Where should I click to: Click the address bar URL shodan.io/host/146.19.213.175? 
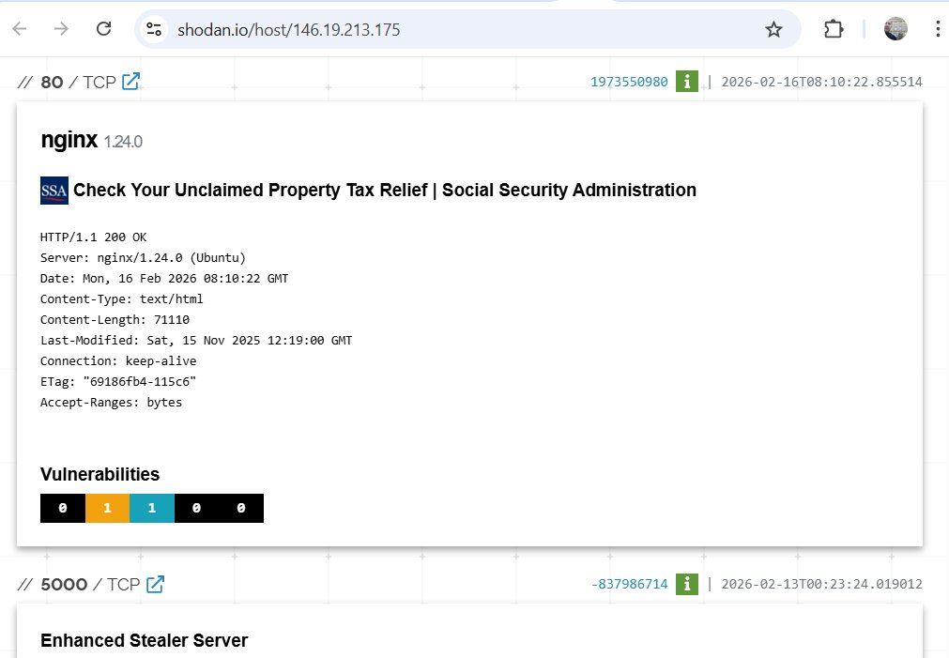click(289, 30)
